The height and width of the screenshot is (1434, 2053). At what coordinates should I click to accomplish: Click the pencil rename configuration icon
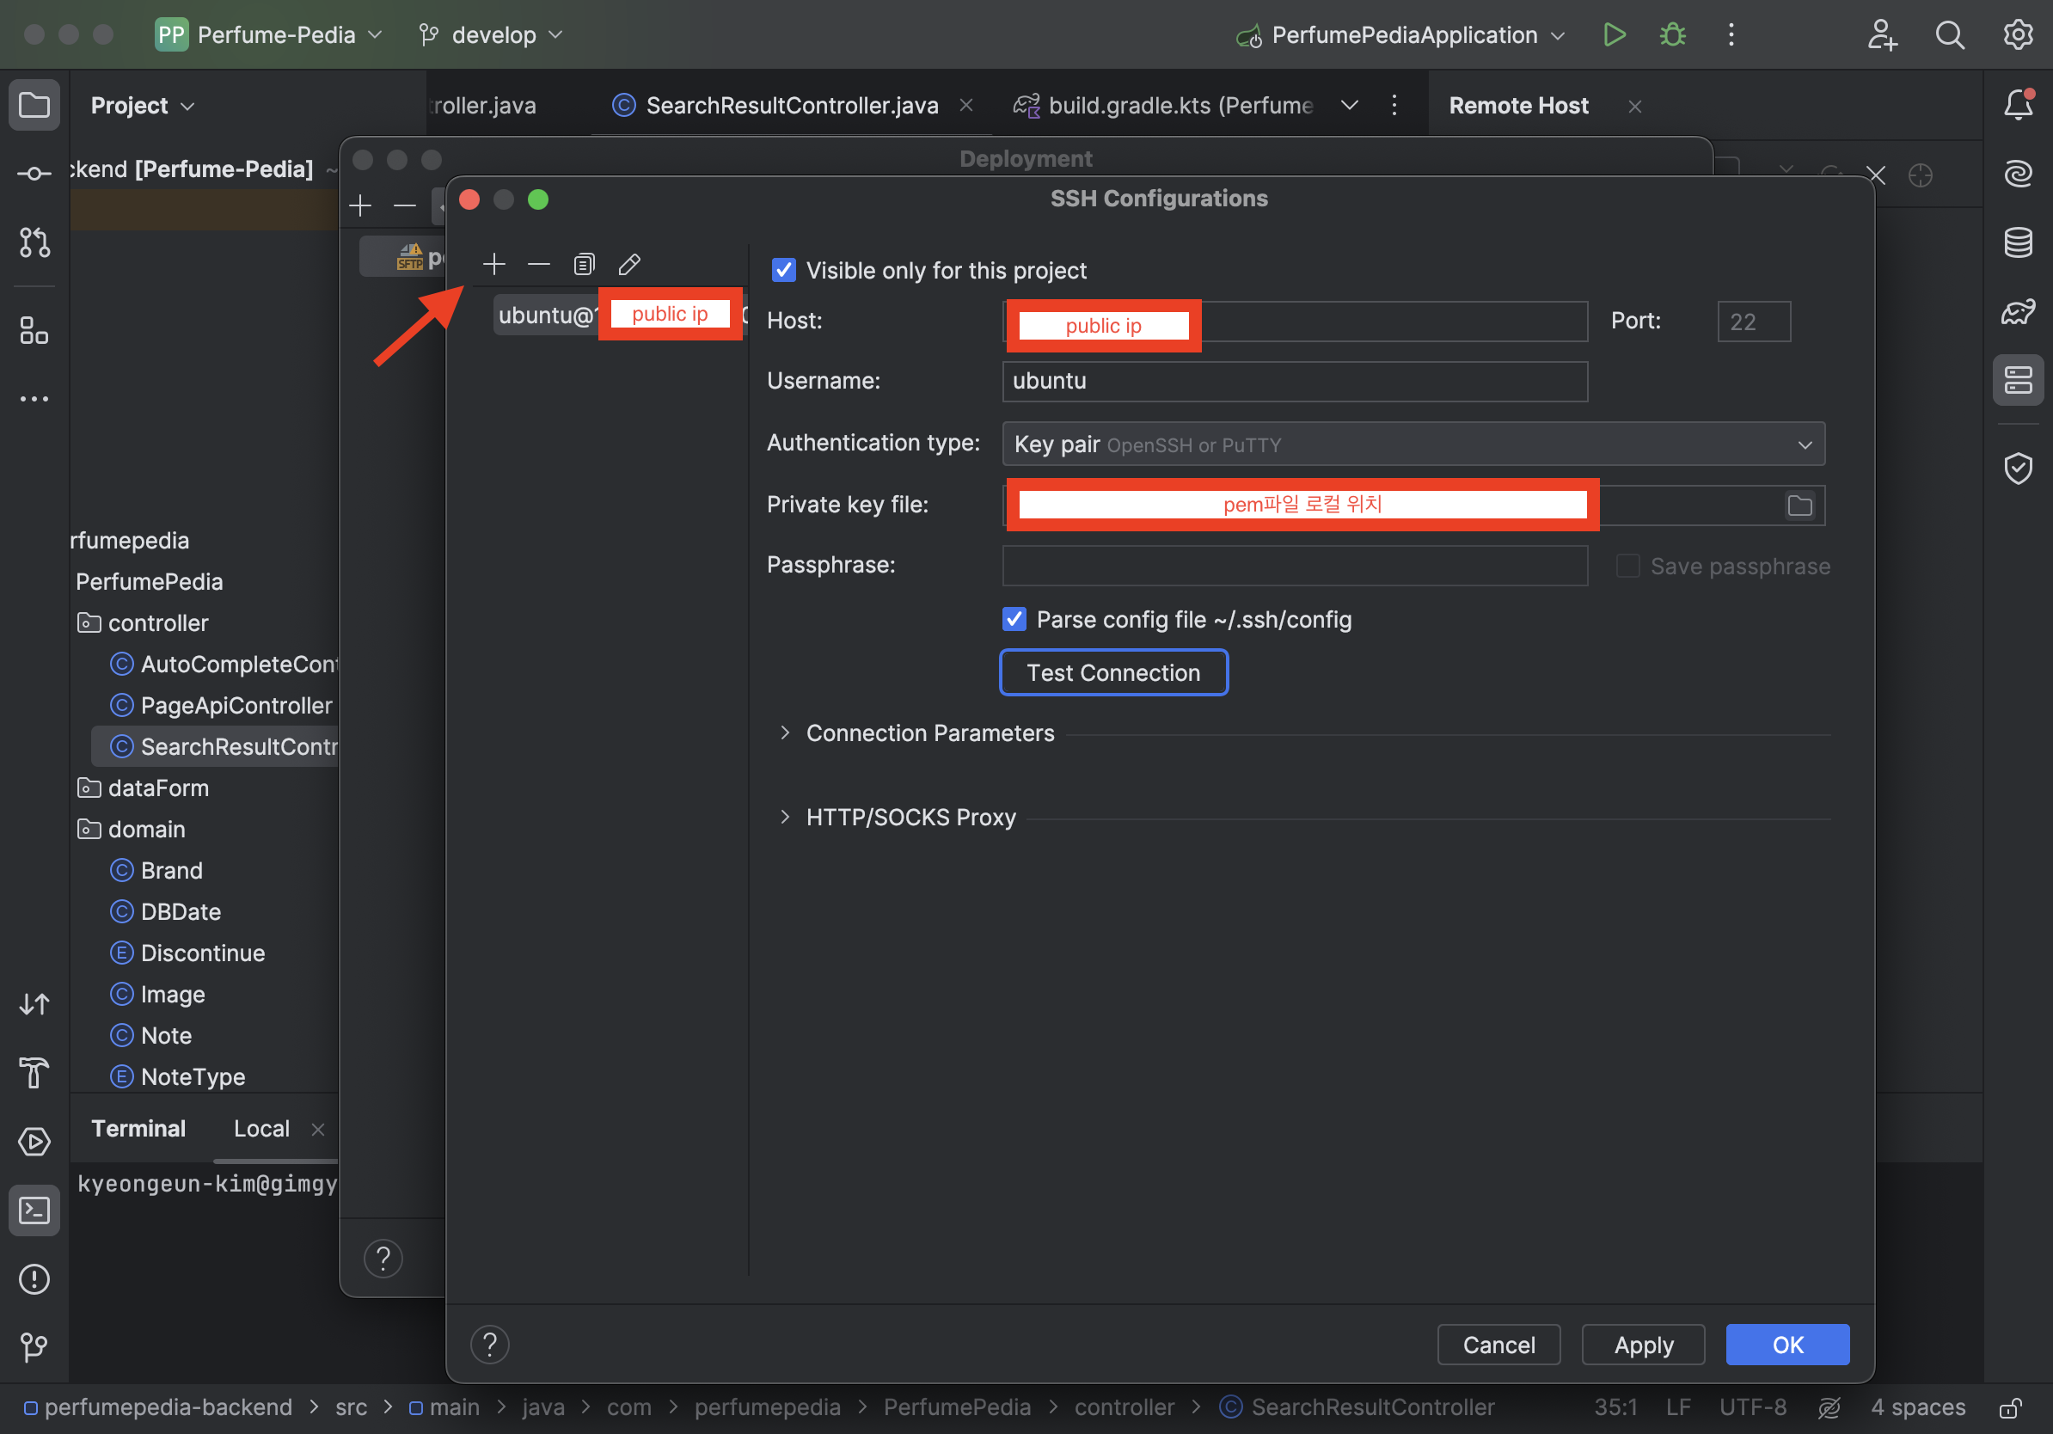[629, 264]
